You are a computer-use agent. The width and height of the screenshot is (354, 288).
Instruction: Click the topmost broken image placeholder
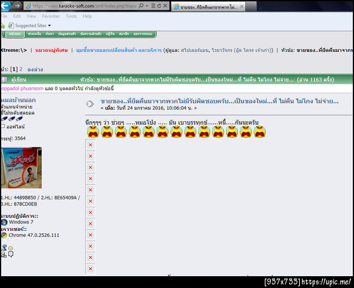pyautogui.click(x=90, y=145)
